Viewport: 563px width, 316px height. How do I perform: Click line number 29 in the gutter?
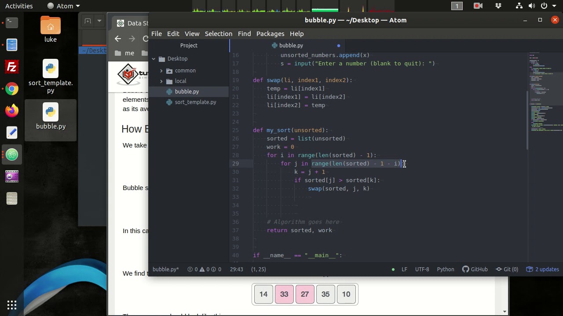tap(236, 164)
